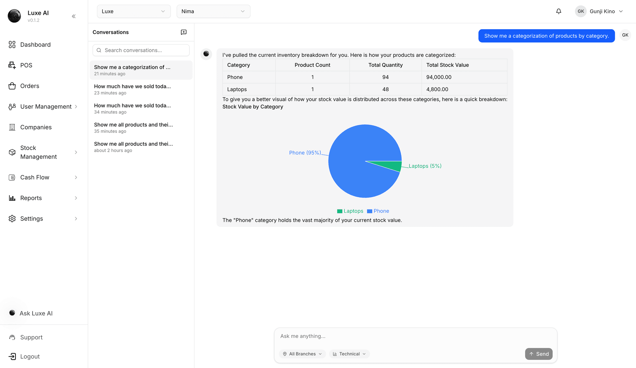
Task: Click the Phone (95%) chart label
Action: click(305, 153)
